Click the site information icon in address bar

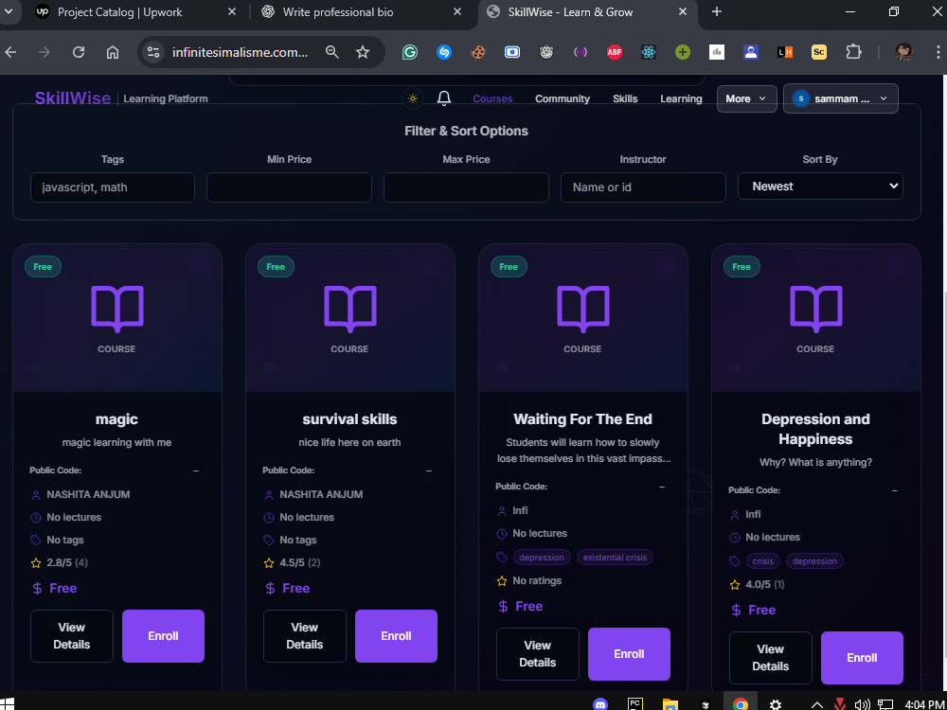(x=153, y=52)
